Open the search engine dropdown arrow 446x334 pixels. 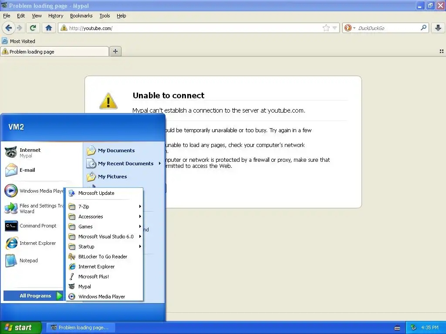click(x=354, y=28)
